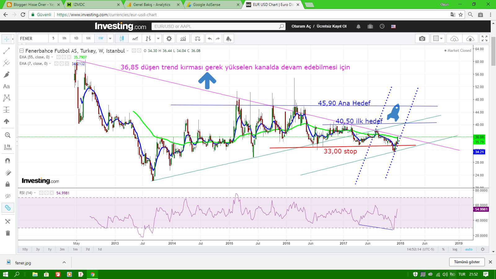The width and height of the screenshot is (496, 279).
Task: Switch to candlestick chart style
Action: 122,38
